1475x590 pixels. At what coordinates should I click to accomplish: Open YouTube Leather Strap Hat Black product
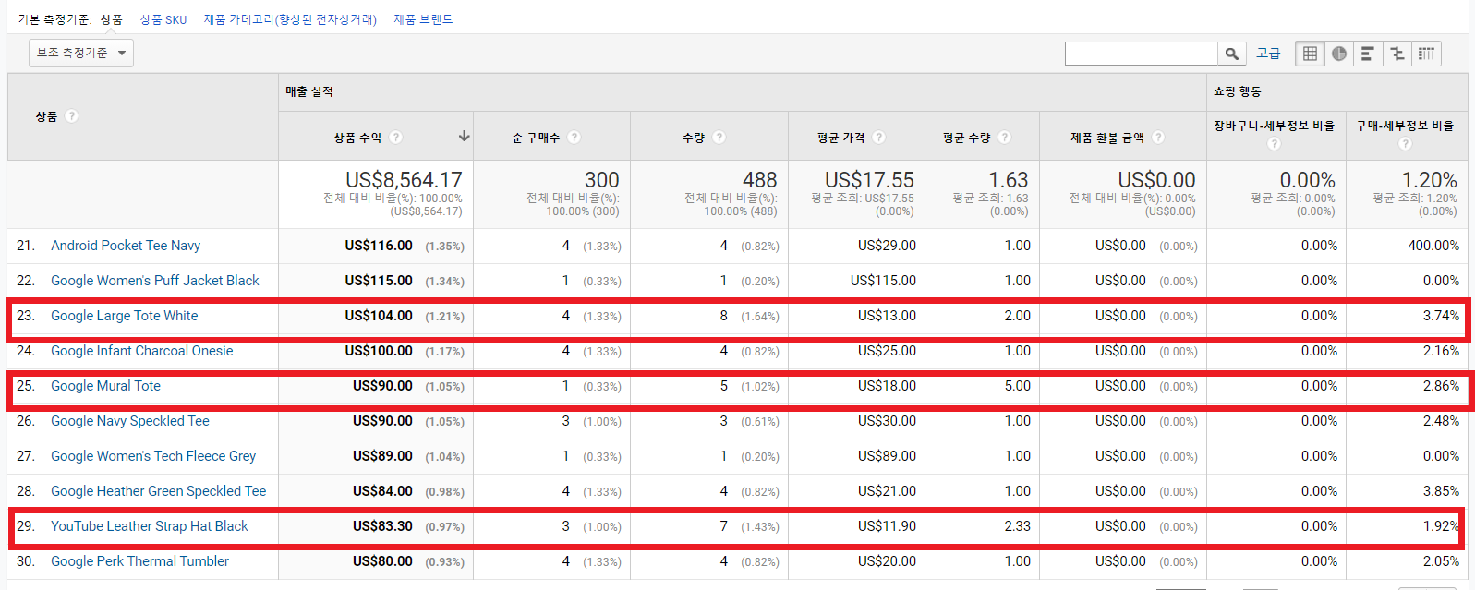pos(150,526)
